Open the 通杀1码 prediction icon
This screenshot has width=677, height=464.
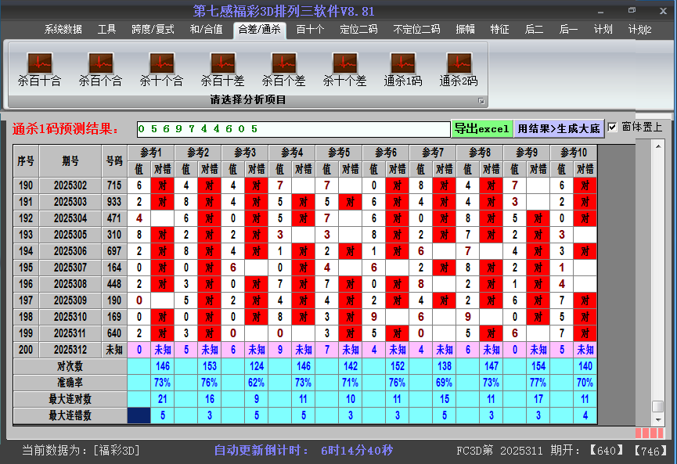click(403, 69)
